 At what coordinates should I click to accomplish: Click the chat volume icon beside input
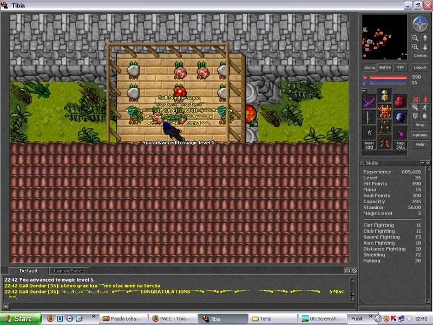[x=6, y=306]
